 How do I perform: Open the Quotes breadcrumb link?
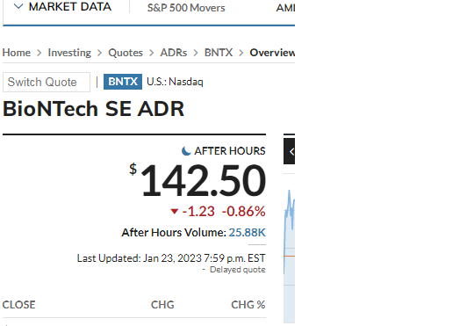126,53
